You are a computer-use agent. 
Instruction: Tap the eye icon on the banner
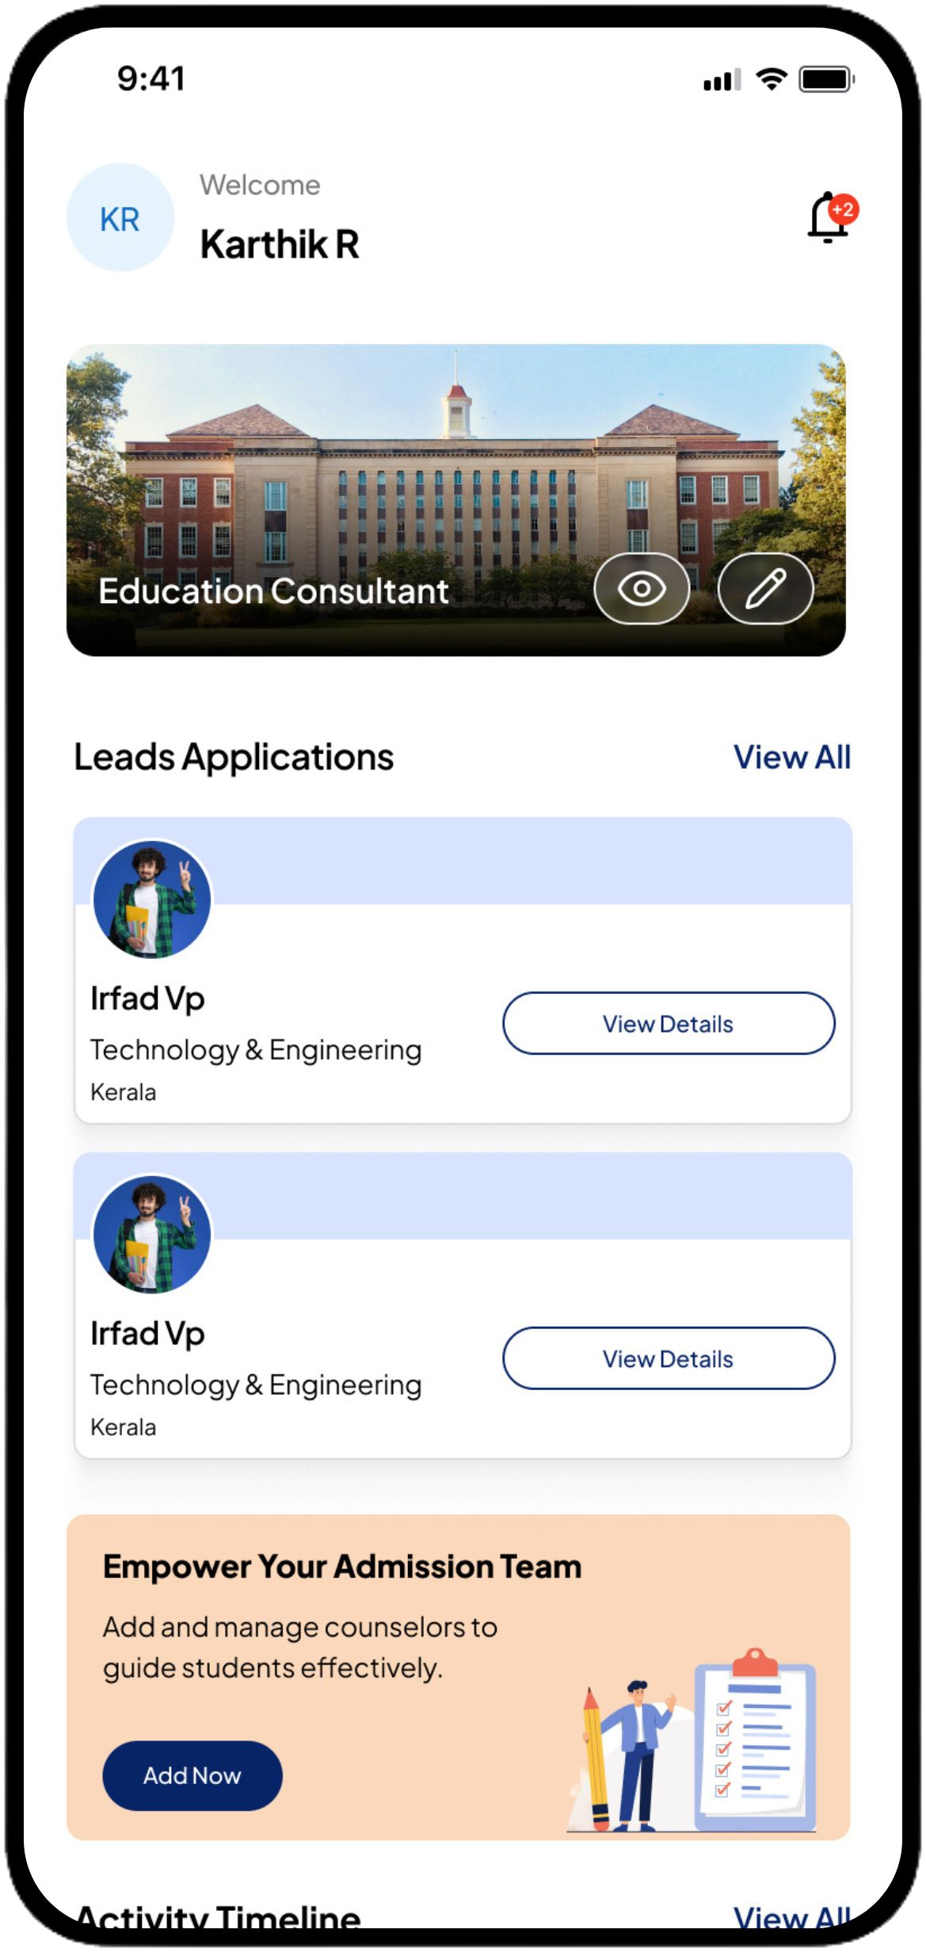point(642,589)
